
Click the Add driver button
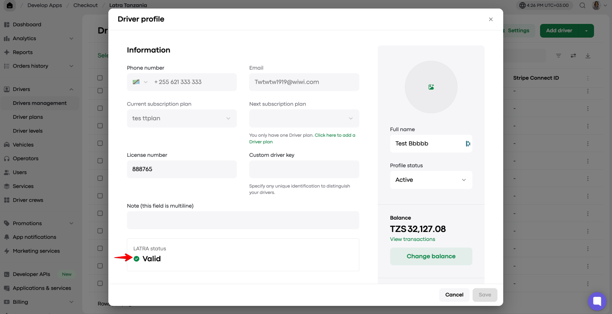(559, 31)
